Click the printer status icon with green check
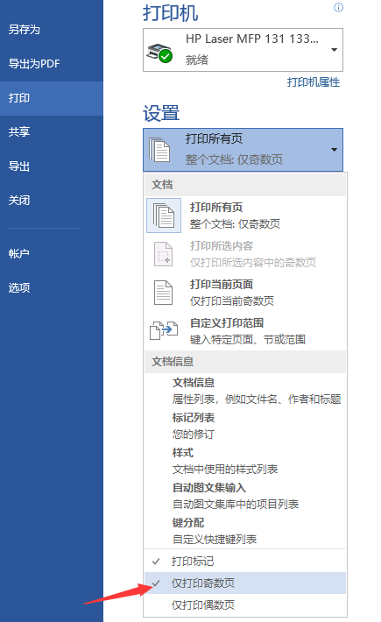Viewport: 381px width, 622px height. 159,53
